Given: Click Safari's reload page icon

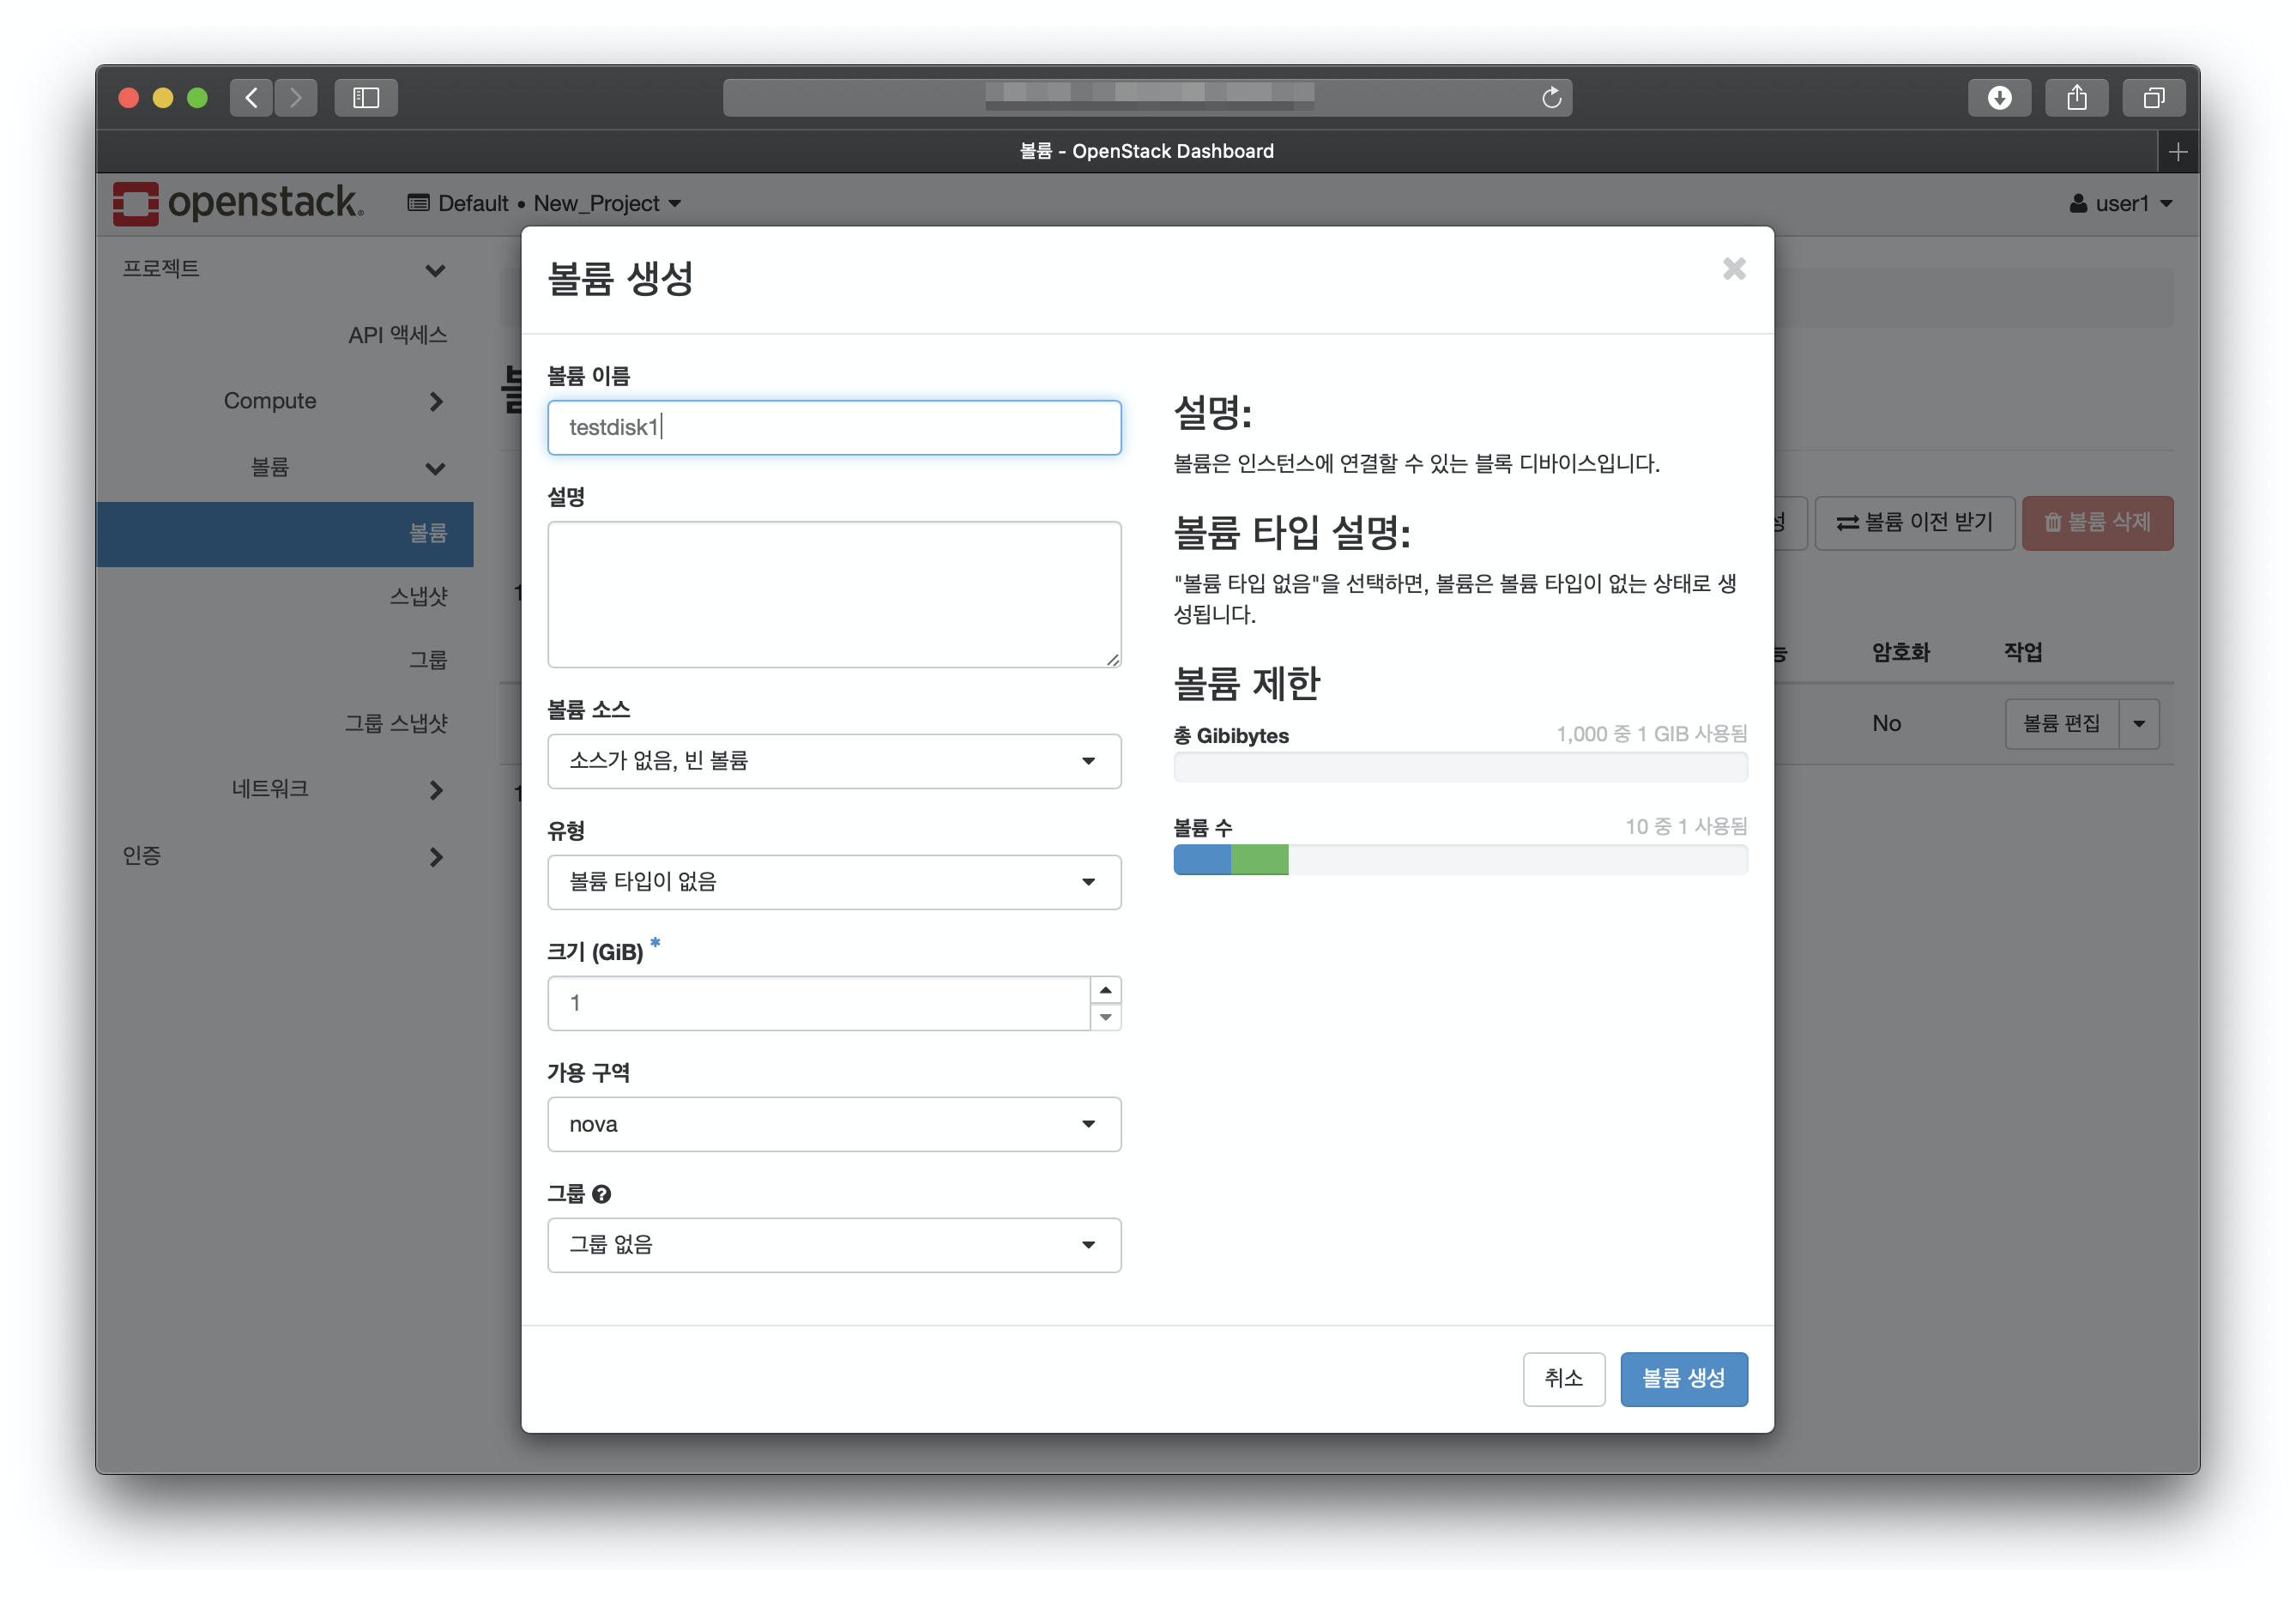Looking at the screenshot, I should click(x=1551, y=97).
